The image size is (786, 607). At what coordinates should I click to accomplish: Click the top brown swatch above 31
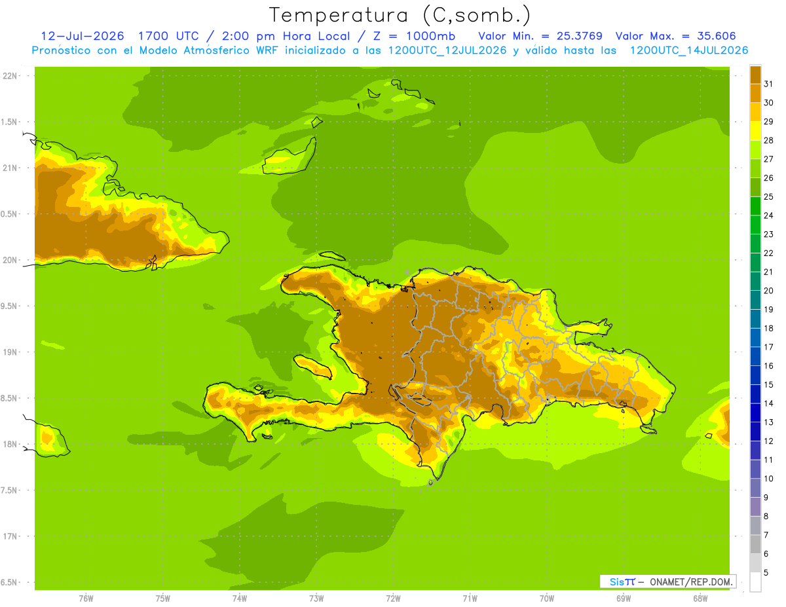coord(755,75)
